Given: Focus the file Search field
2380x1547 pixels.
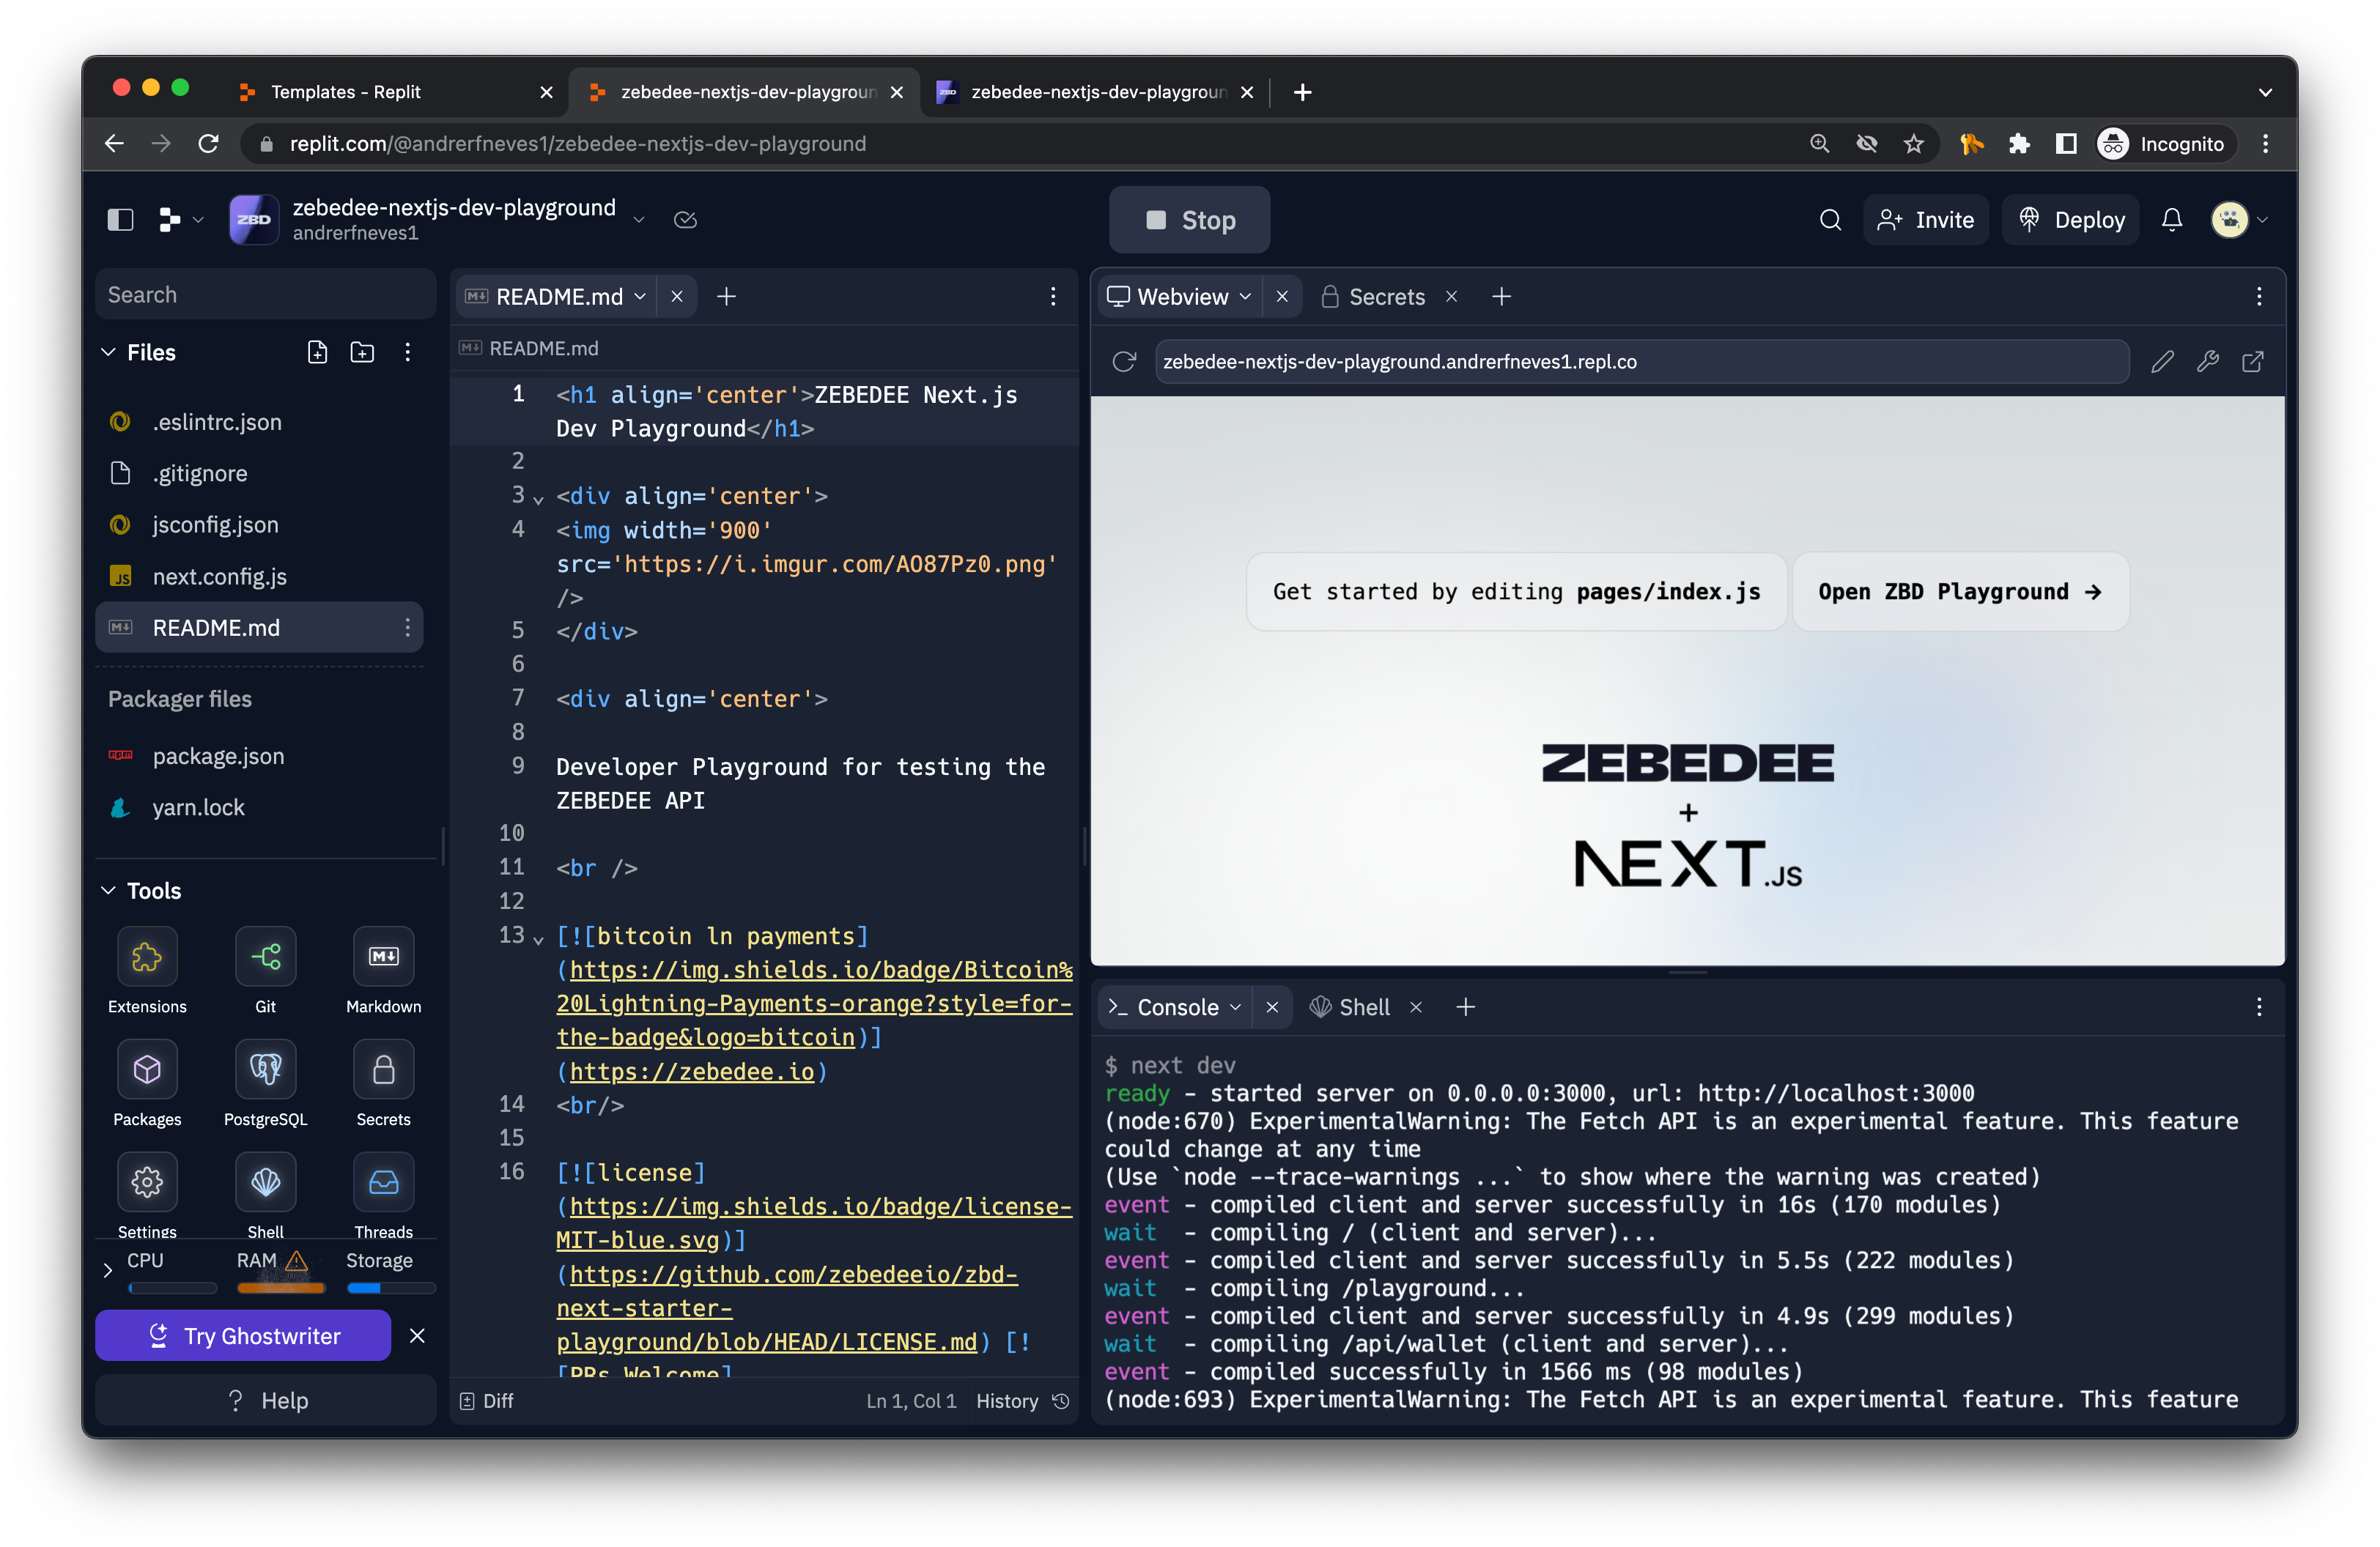Looking at the screenshot, I should tap(265, 294).
